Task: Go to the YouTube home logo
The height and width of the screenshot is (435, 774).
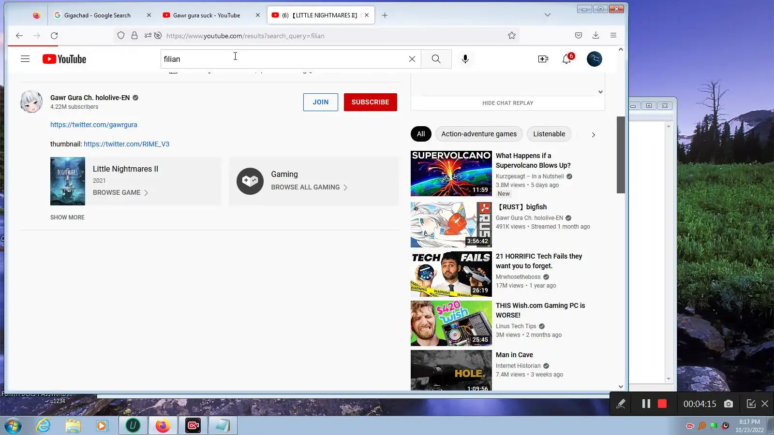Action: click(x=64, y=59)
